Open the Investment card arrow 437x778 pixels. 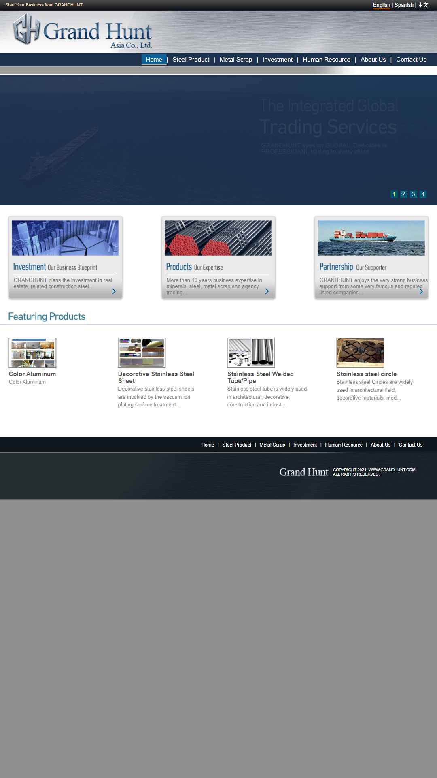(114, 291)
